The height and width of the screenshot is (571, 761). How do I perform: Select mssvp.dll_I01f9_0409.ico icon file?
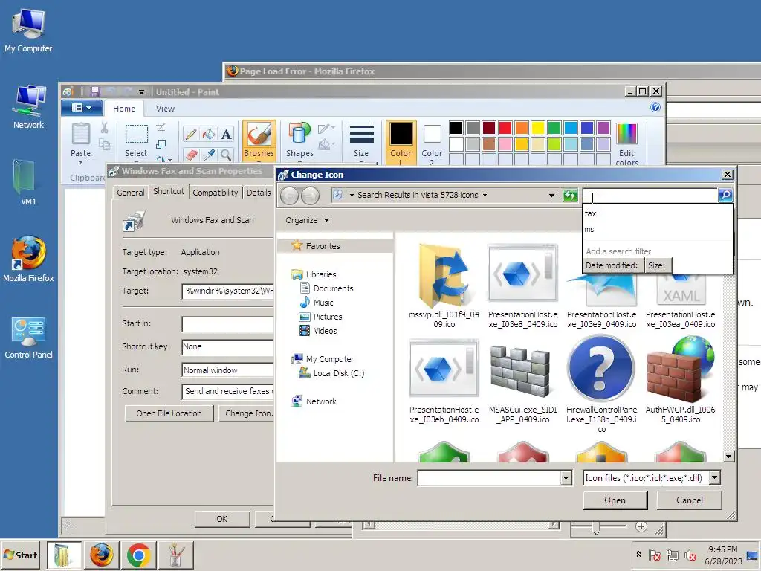(444, 286)
